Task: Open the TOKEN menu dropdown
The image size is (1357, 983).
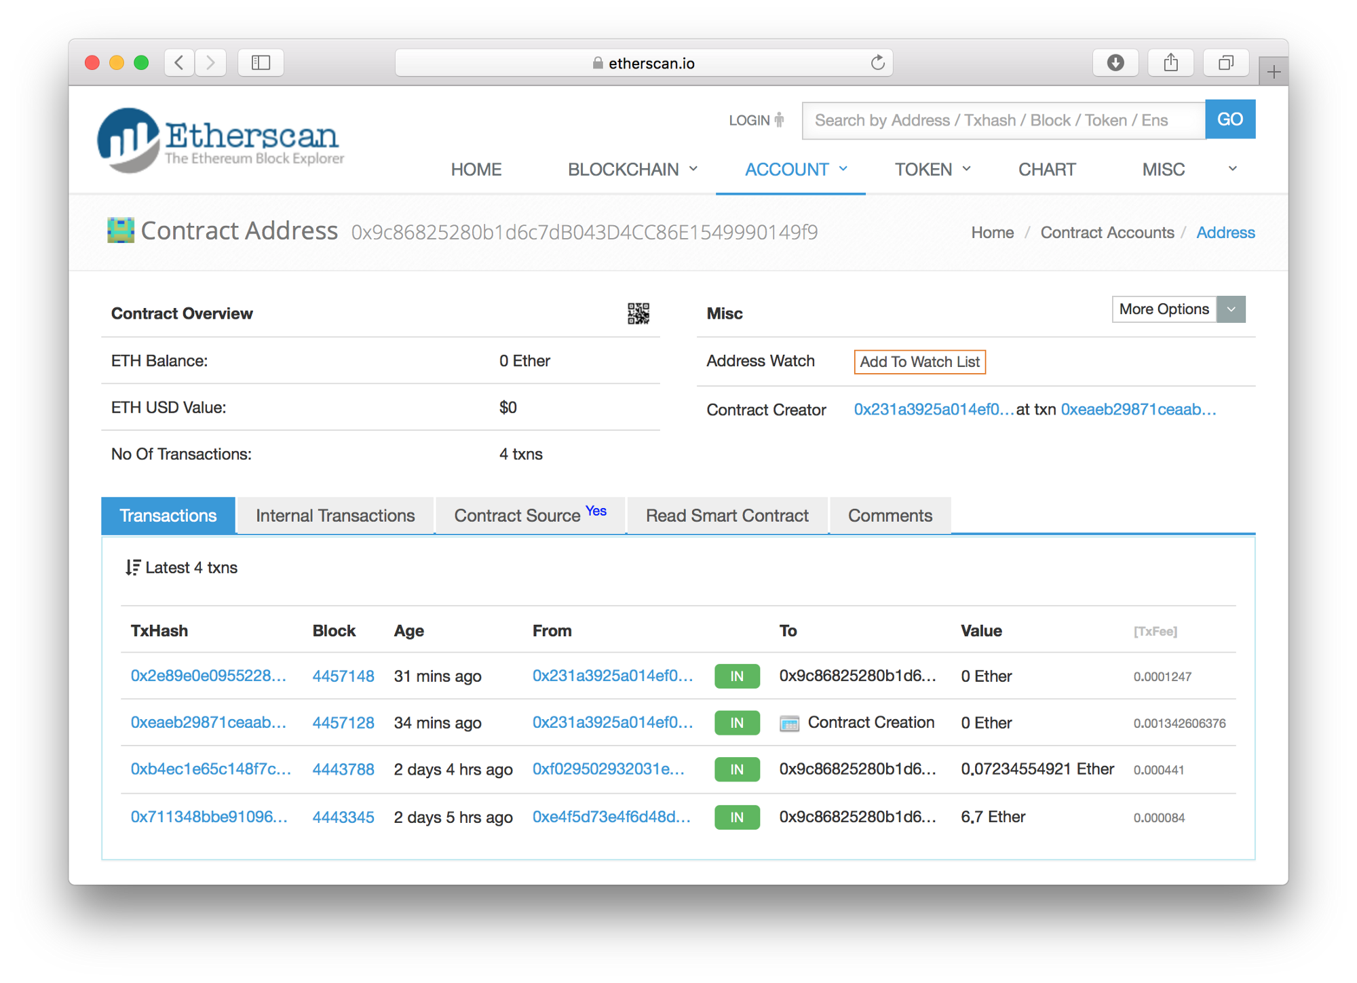Action: click(932, 170)
